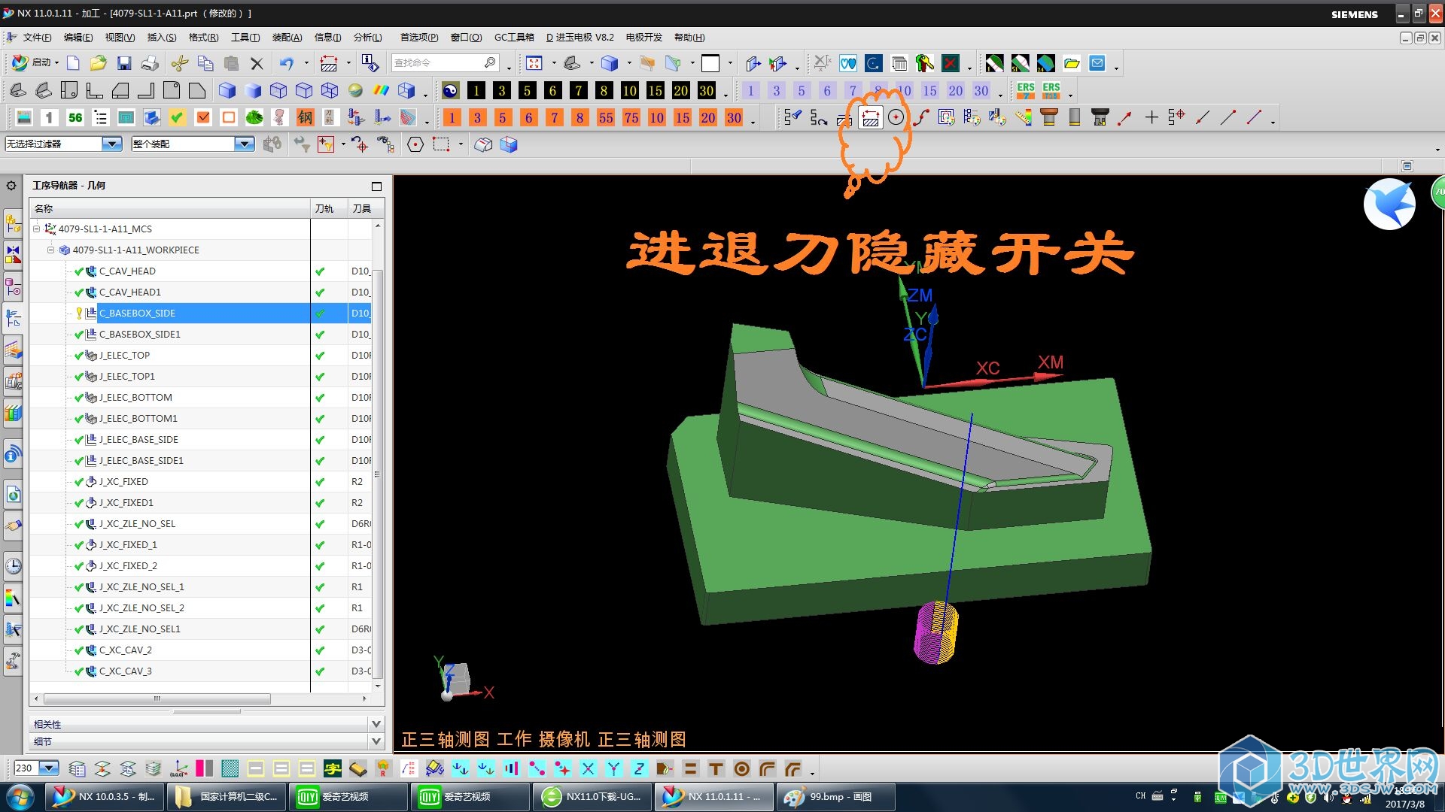
Task: Select the C_BASEBOX_SIDE operation row
Action: (200, 314)
